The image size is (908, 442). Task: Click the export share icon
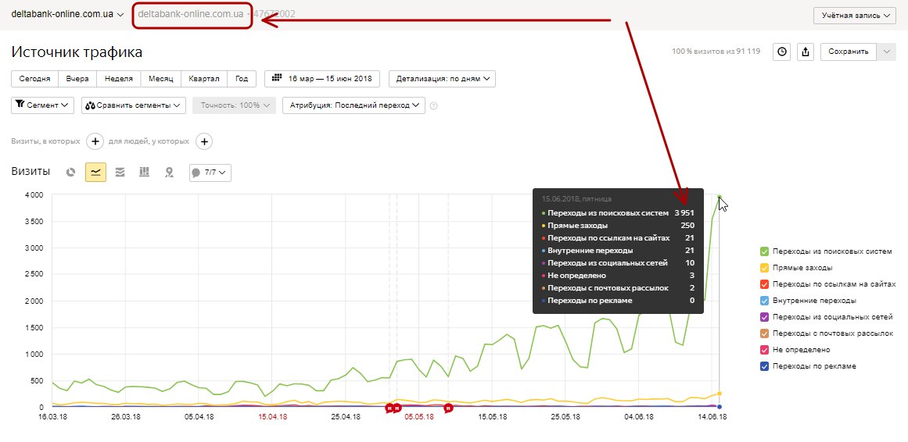(x=806, y=52)
